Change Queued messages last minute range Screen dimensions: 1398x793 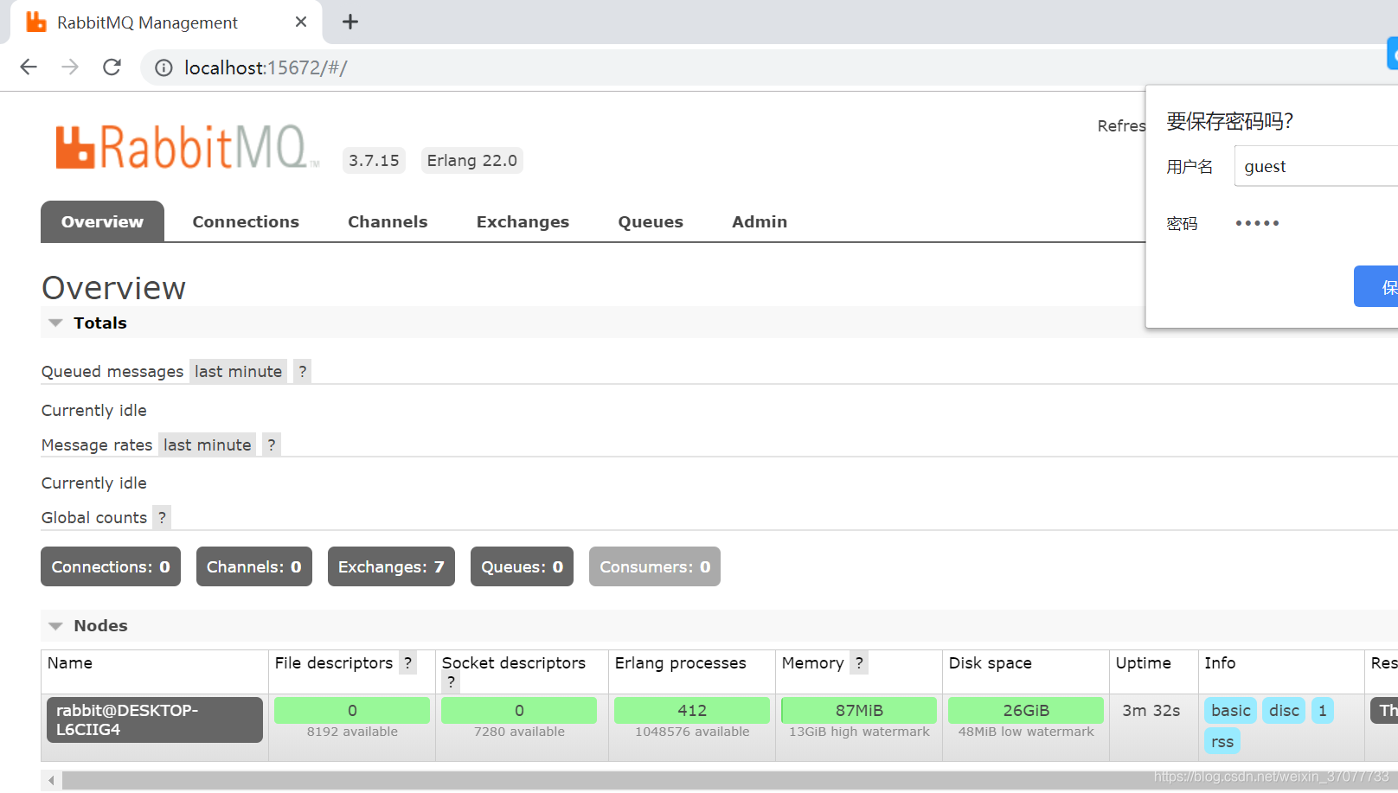pyautogui.click(x=238, y=372)
